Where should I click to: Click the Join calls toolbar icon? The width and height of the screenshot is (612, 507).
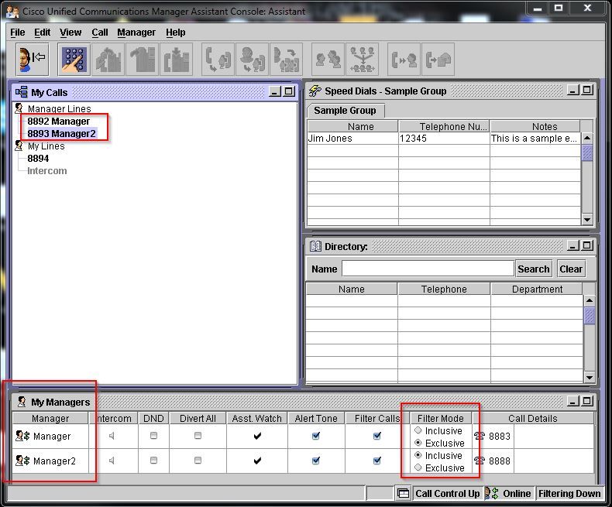click(328, 60)
